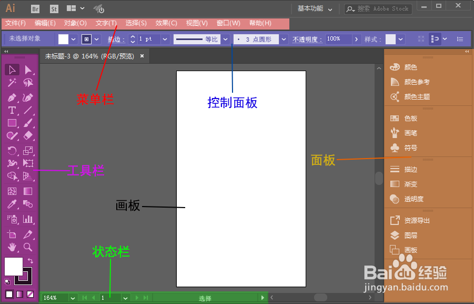Collapse the right panel dock to icons
The height and width of the screenshot is (304, 474).
(x=467, y=52)
